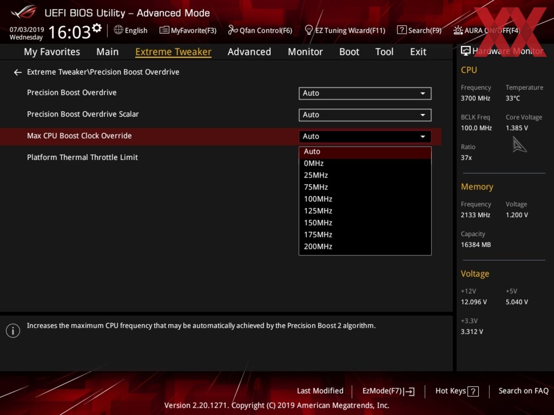Screen dimensions: 554x415
Task: Select 175MHz option
Action: coord(365,235)
